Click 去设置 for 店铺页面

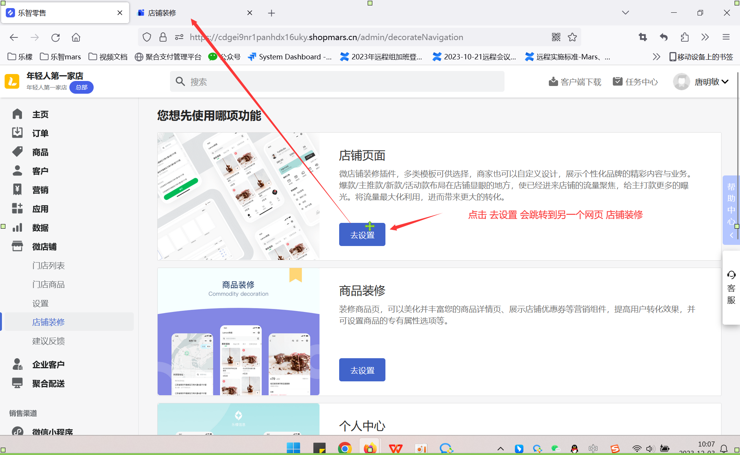pyautogui.click(x=362, y=234)
